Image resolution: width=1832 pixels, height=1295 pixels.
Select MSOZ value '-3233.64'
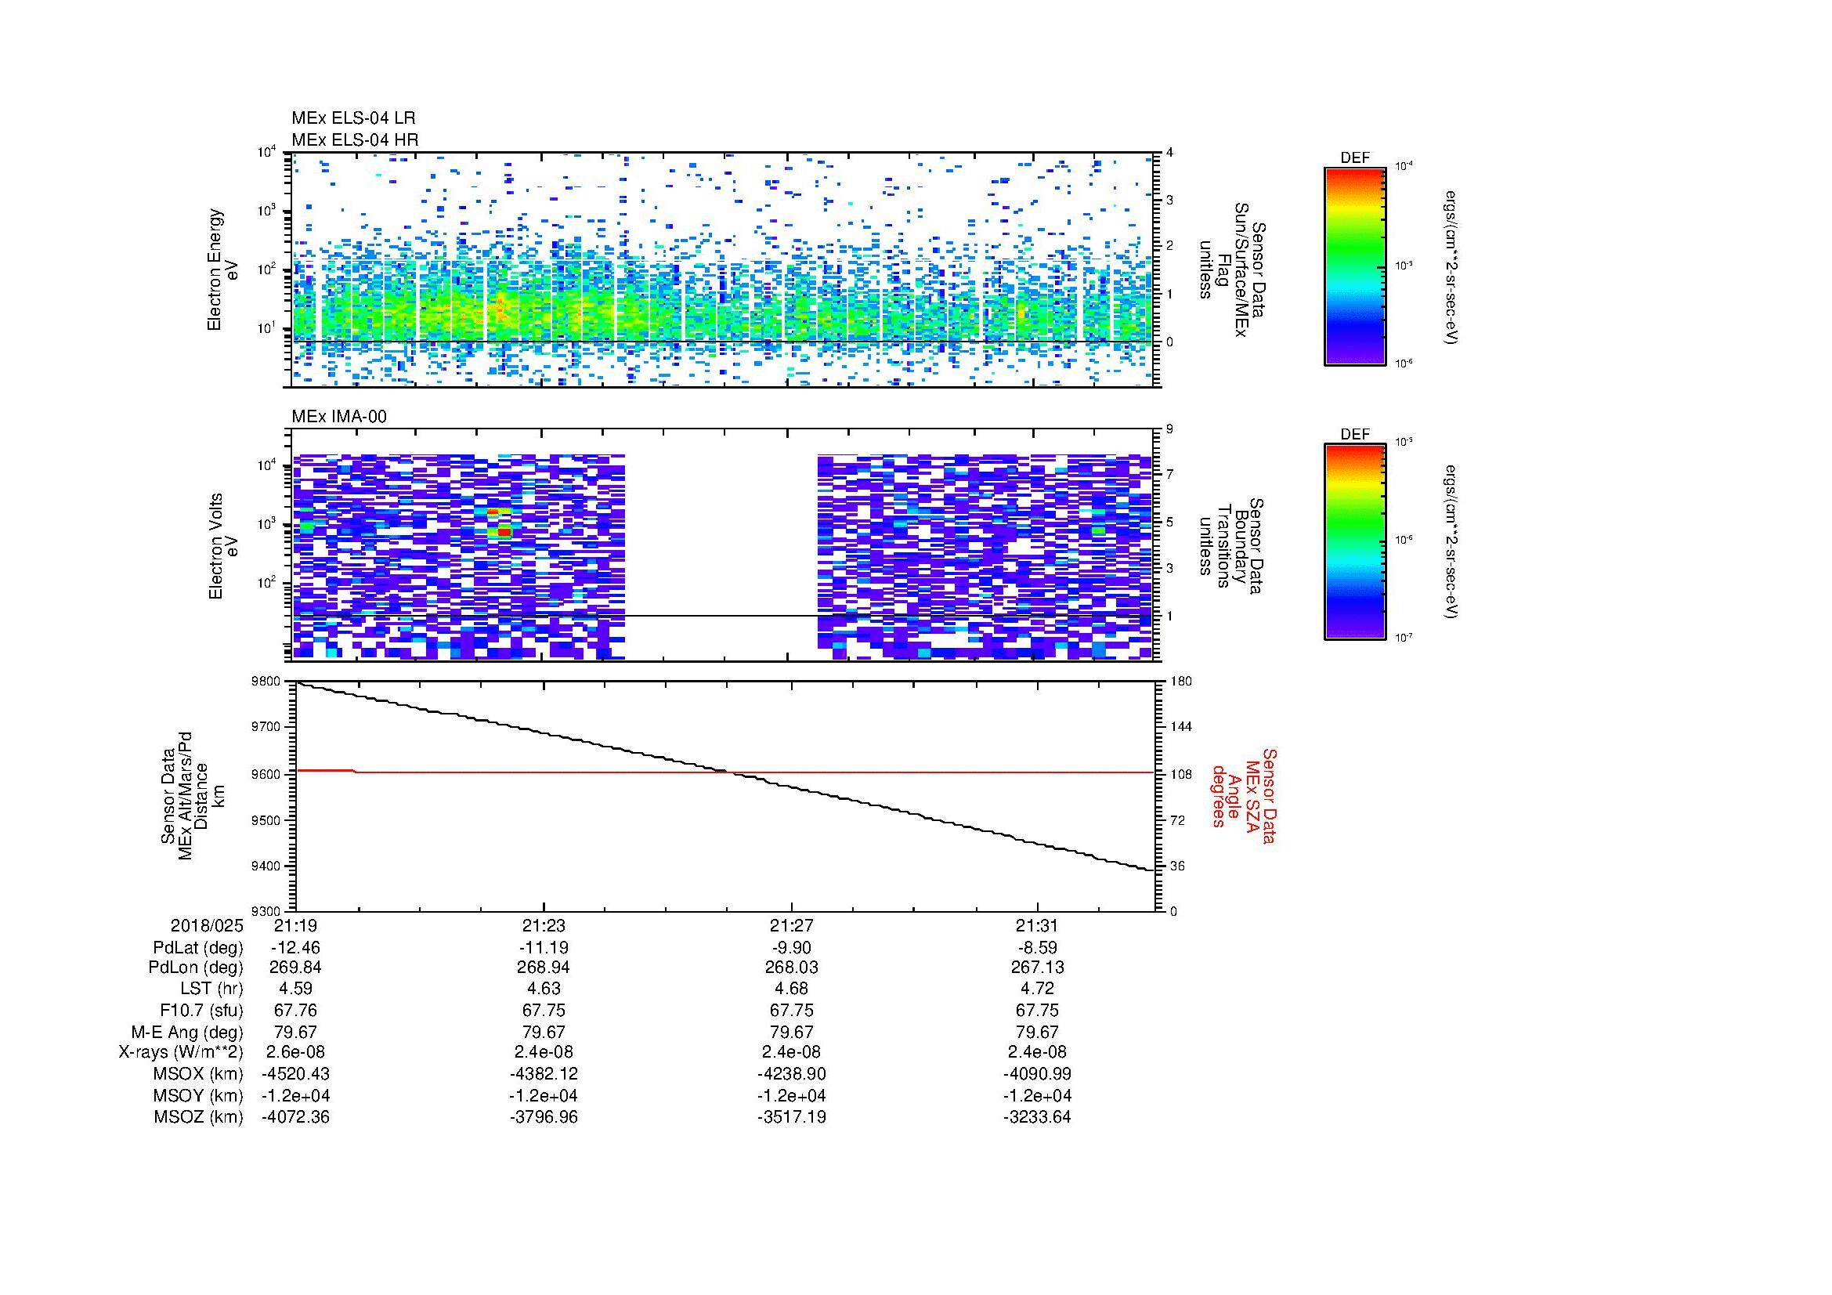pos(1037,1117)
